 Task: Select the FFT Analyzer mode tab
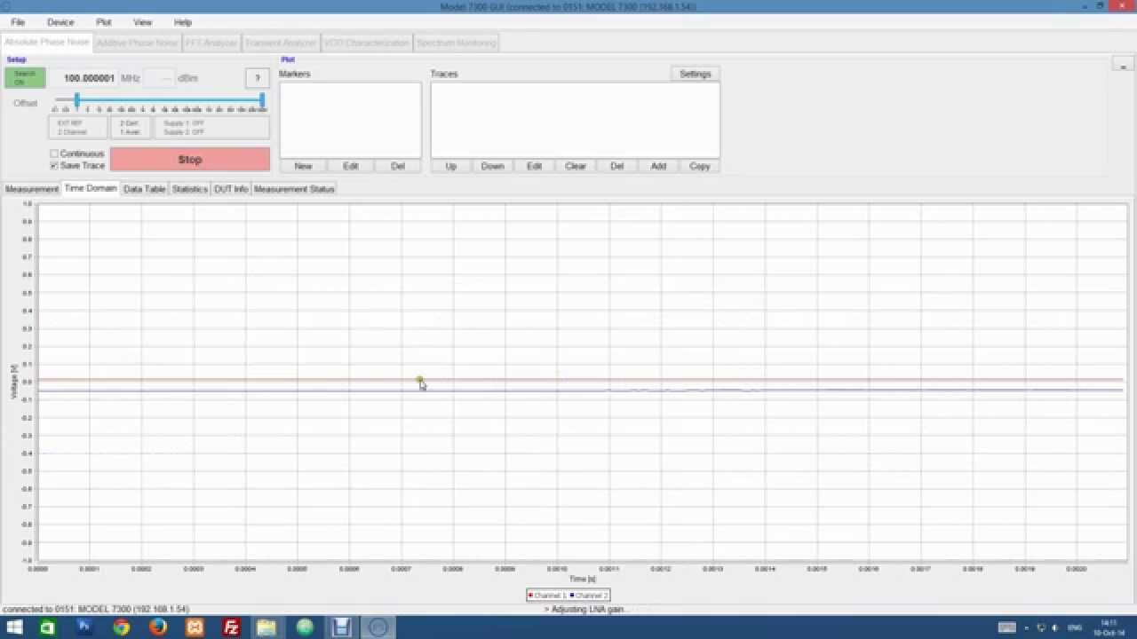[x=211, y=43]
